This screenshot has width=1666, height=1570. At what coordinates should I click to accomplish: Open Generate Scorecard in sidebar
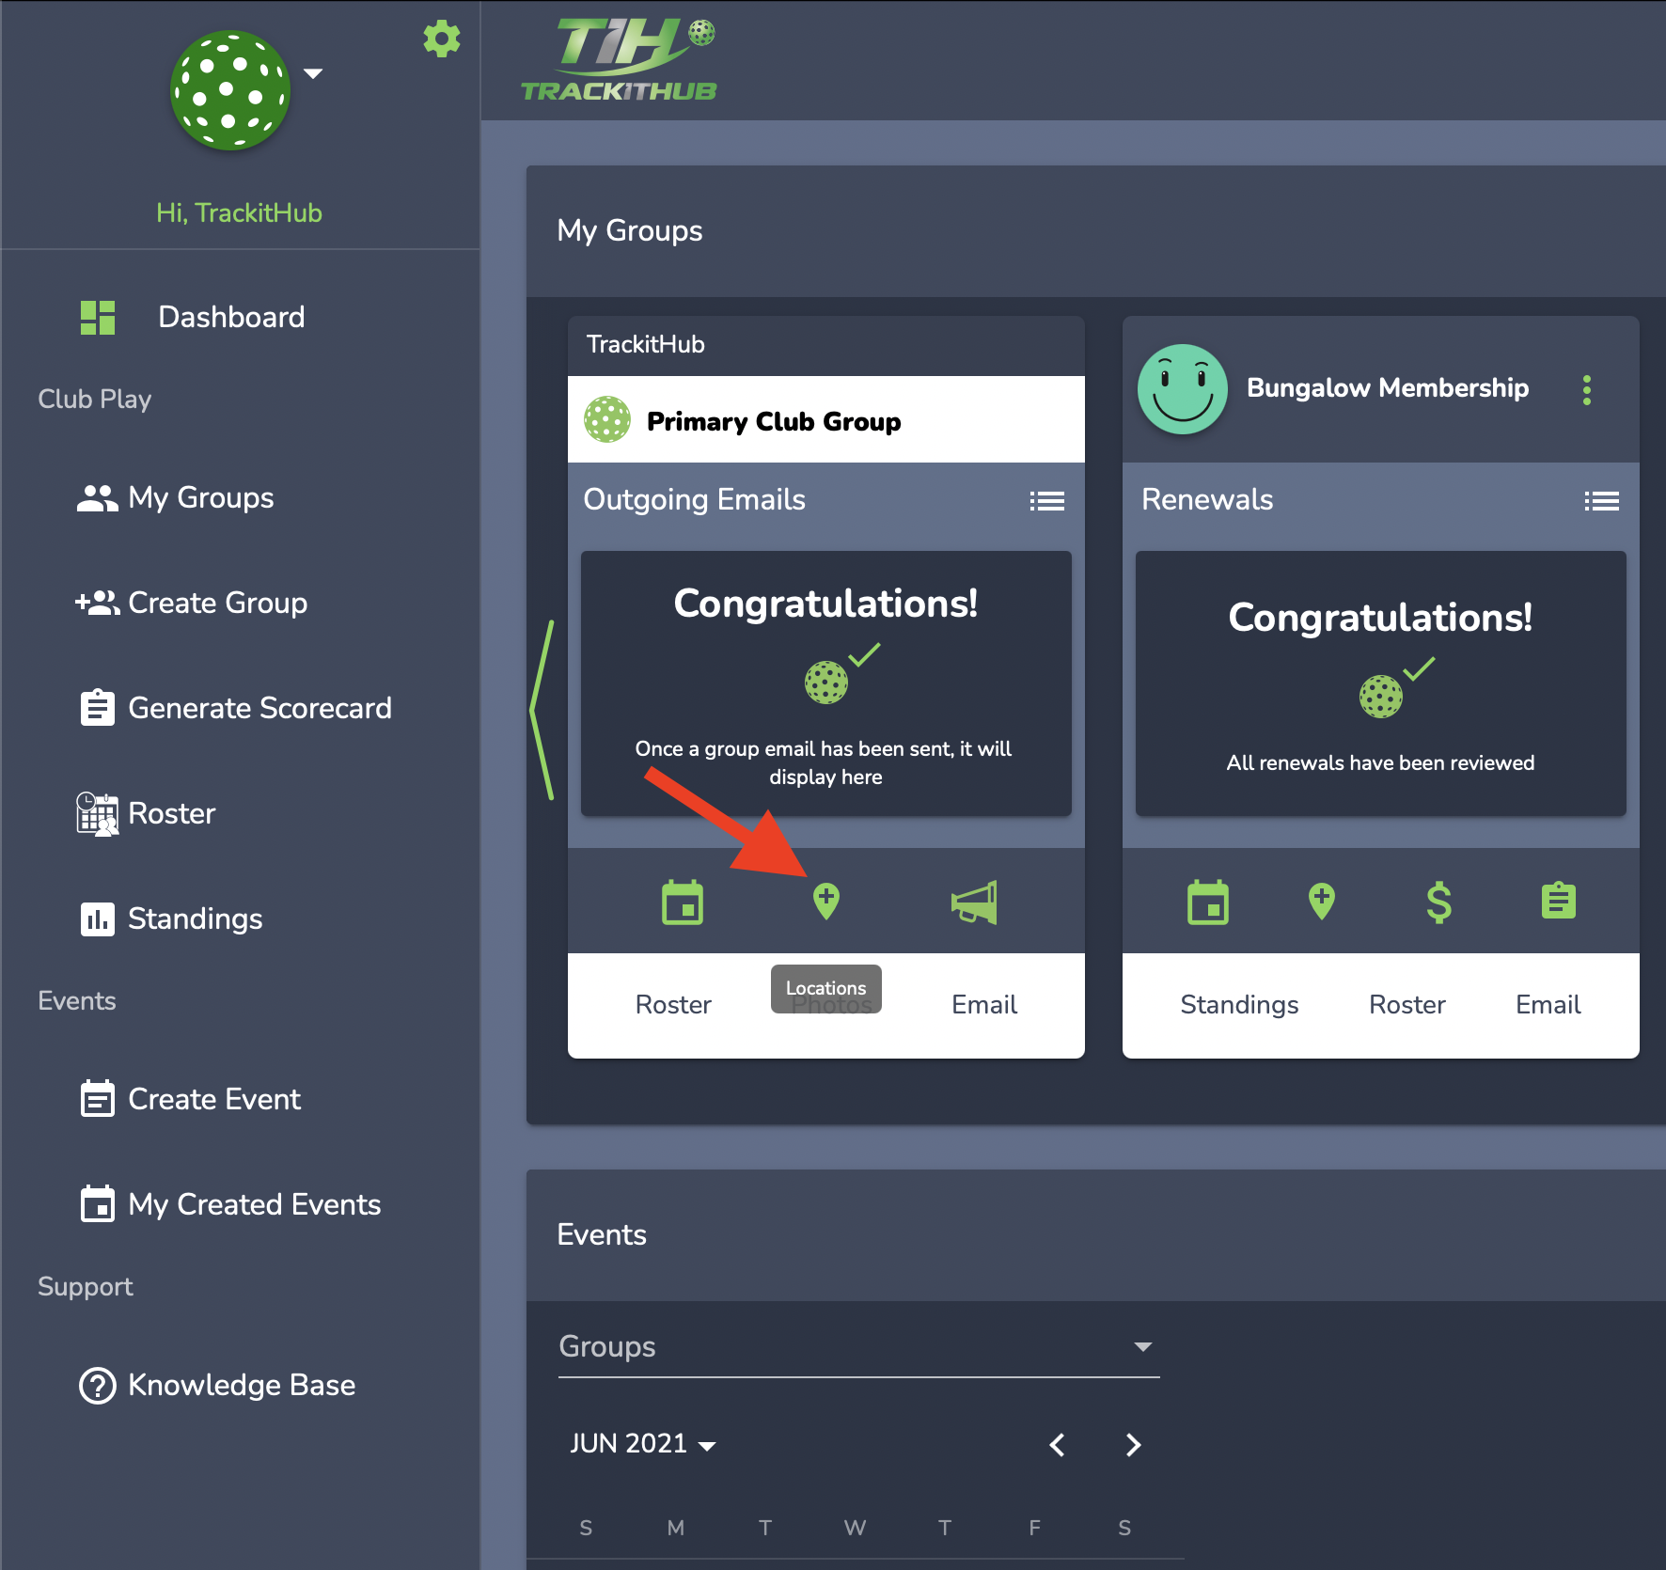(x=259, y=708)
